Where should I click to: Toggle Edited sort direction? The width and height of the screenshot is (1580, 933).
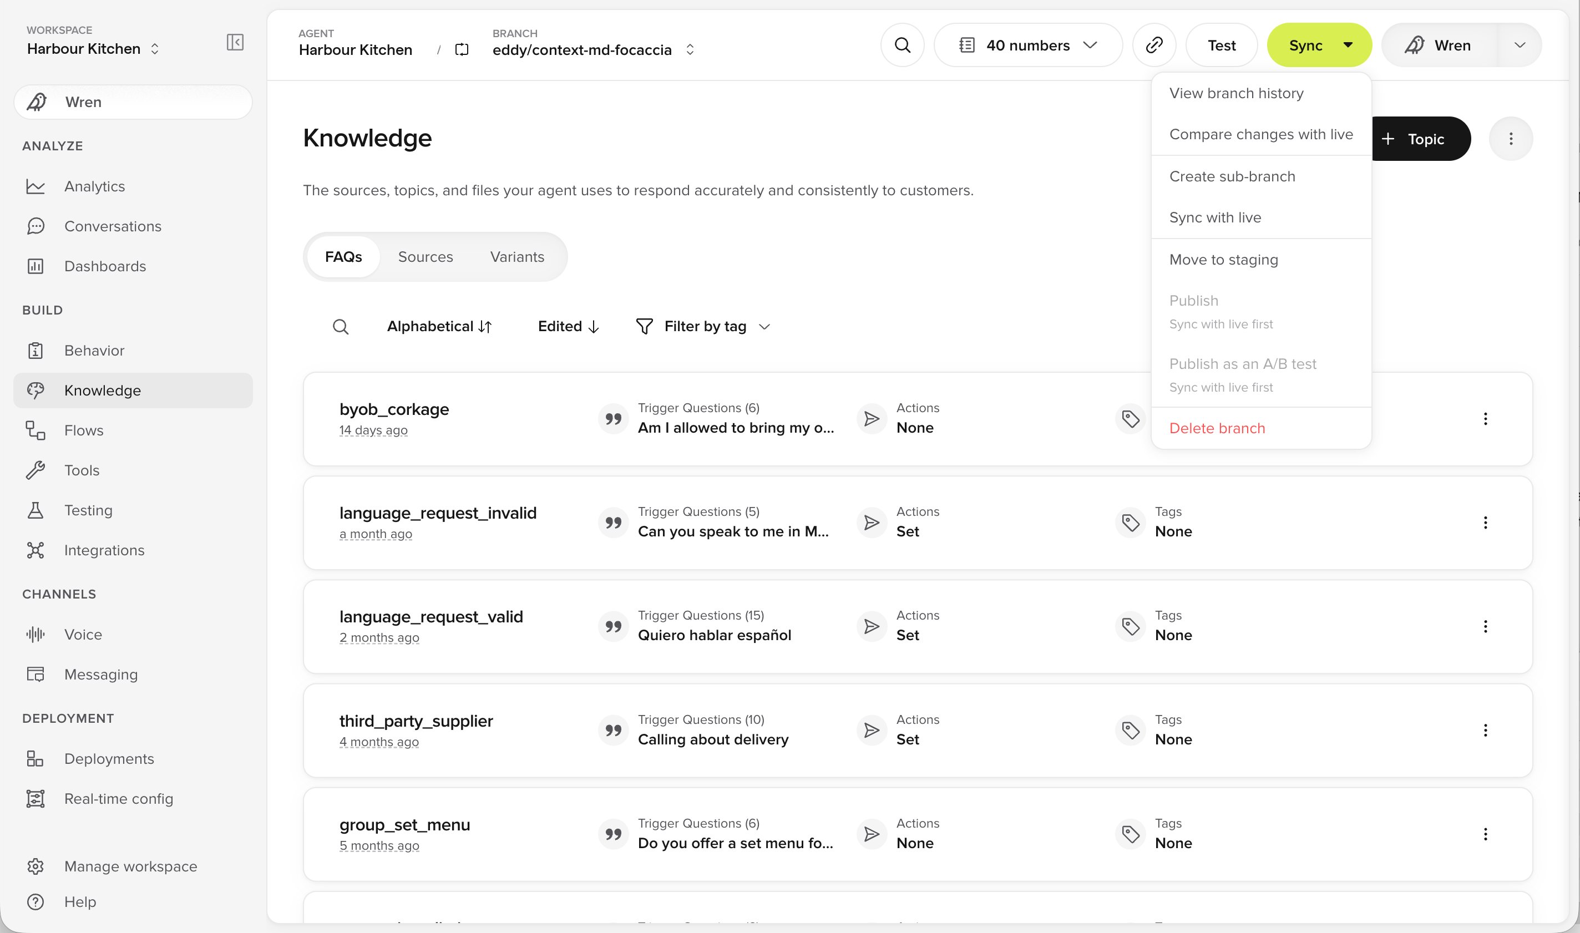point(569,327)
